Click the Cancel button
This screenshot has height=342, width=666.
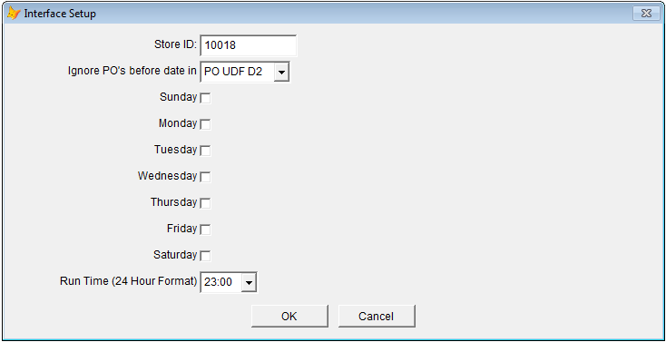pyautogui.click(x=377, y=316)
